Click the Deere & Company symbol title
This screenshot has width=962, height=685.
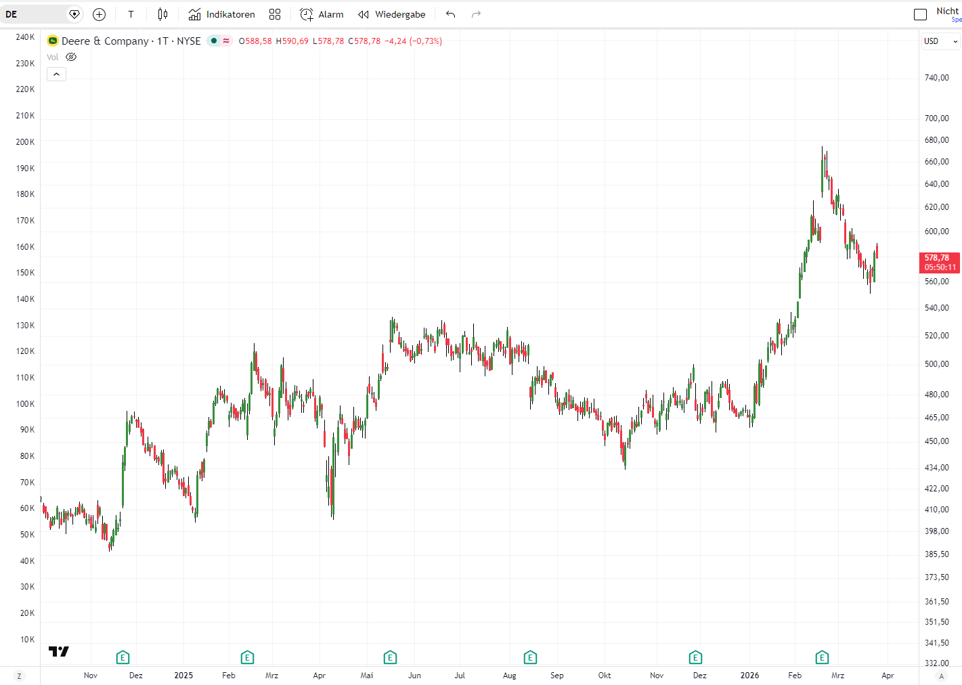pyautogui.click(x=105, y=41)
